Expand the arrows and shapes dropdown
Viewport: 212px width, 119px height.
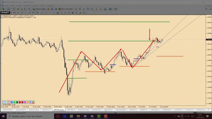tap(86, 13)
